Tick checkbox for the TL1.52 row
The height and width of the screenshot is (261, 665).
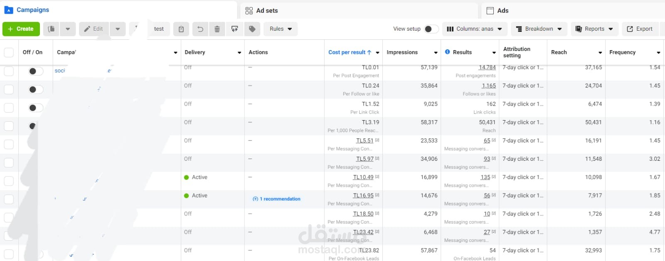click(9, 108)
